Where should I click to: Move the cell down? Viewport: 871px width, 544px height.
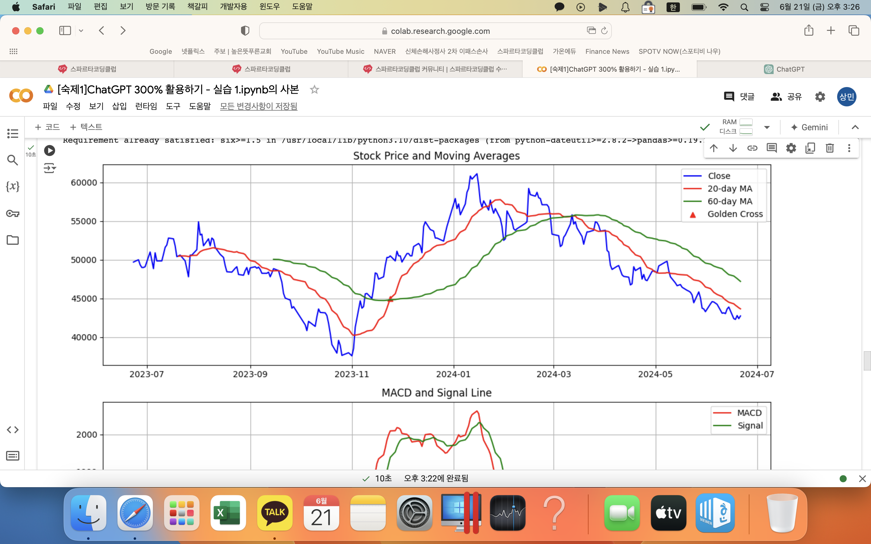tap(733, 148)
